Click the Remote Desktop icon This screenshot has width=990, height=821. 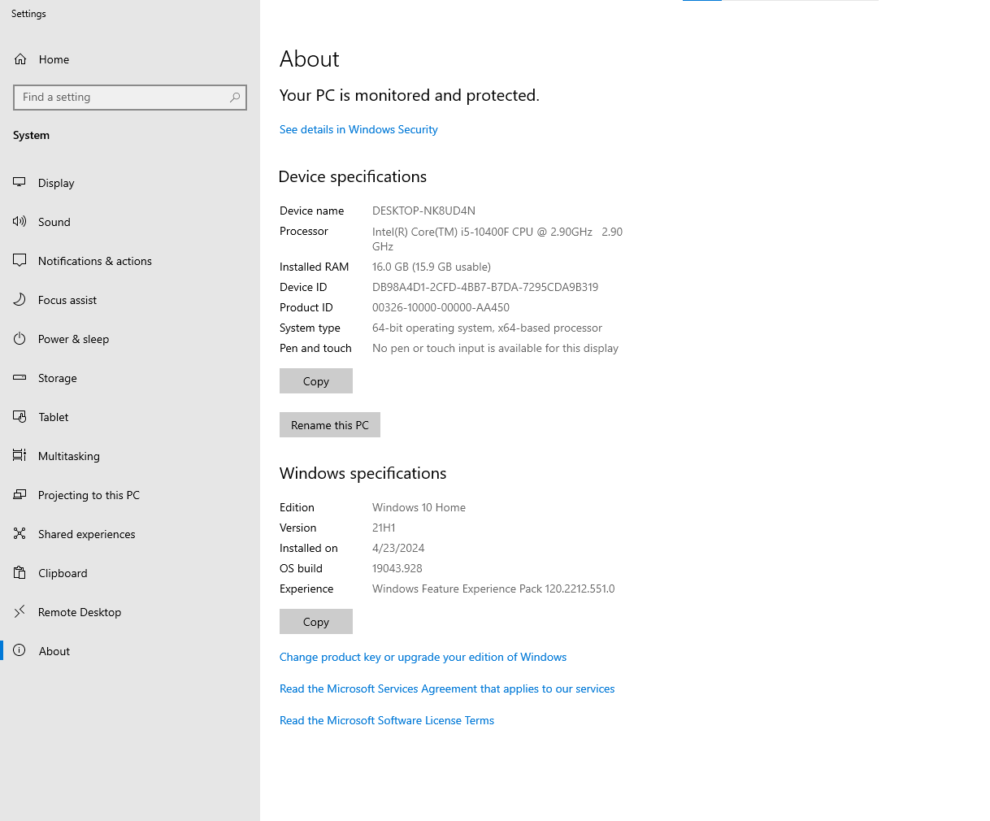[x=20, y=612]
